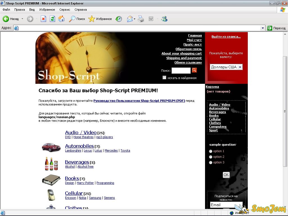Viewport: 288px width, 216px height.
Task: Click the Books category thumbnail
Action: tap(51, 180)
